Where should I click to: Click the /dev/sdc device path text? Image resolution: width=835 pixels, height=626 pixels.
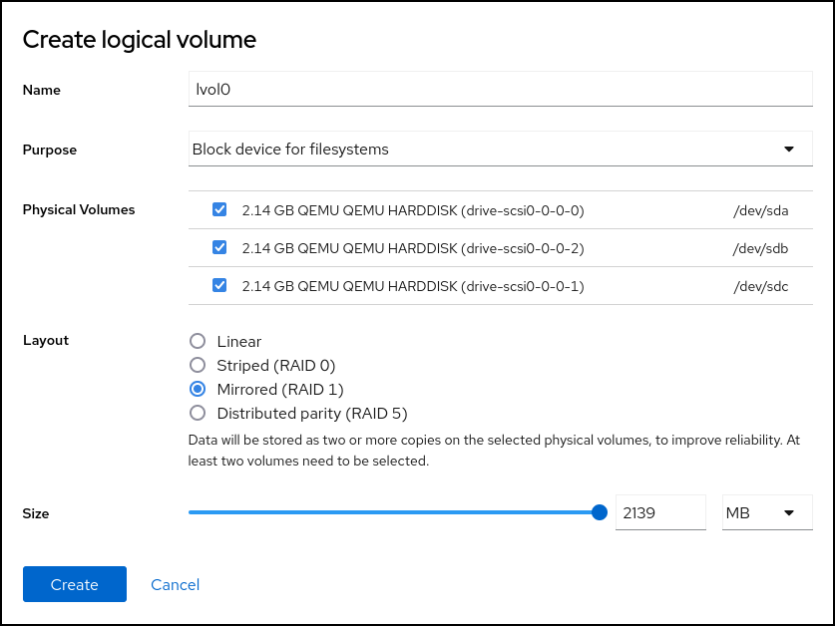tap(760, 286)
